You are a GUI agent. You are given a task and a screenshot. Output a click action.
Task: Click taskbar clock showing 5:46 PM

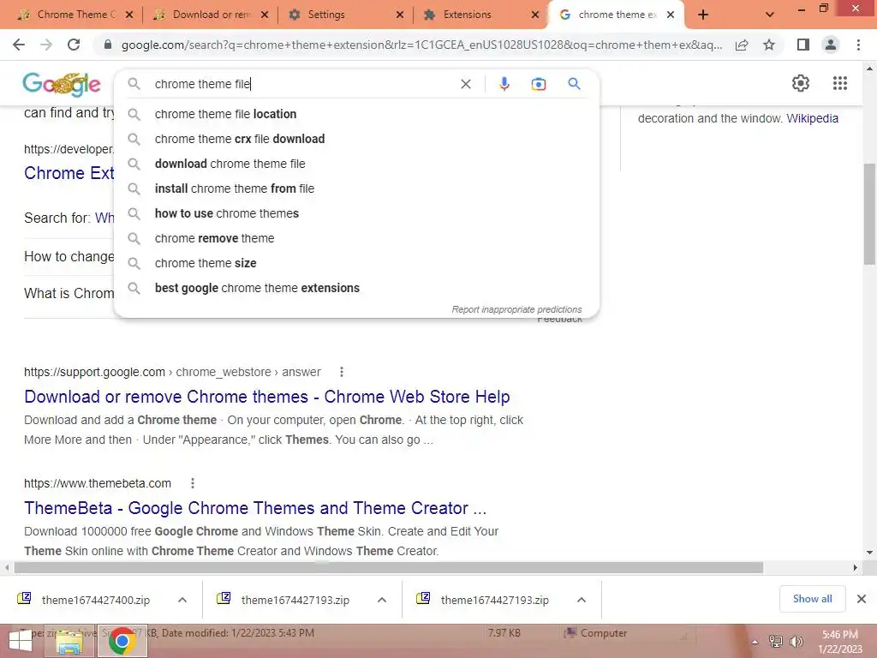(x=839, y=642)
